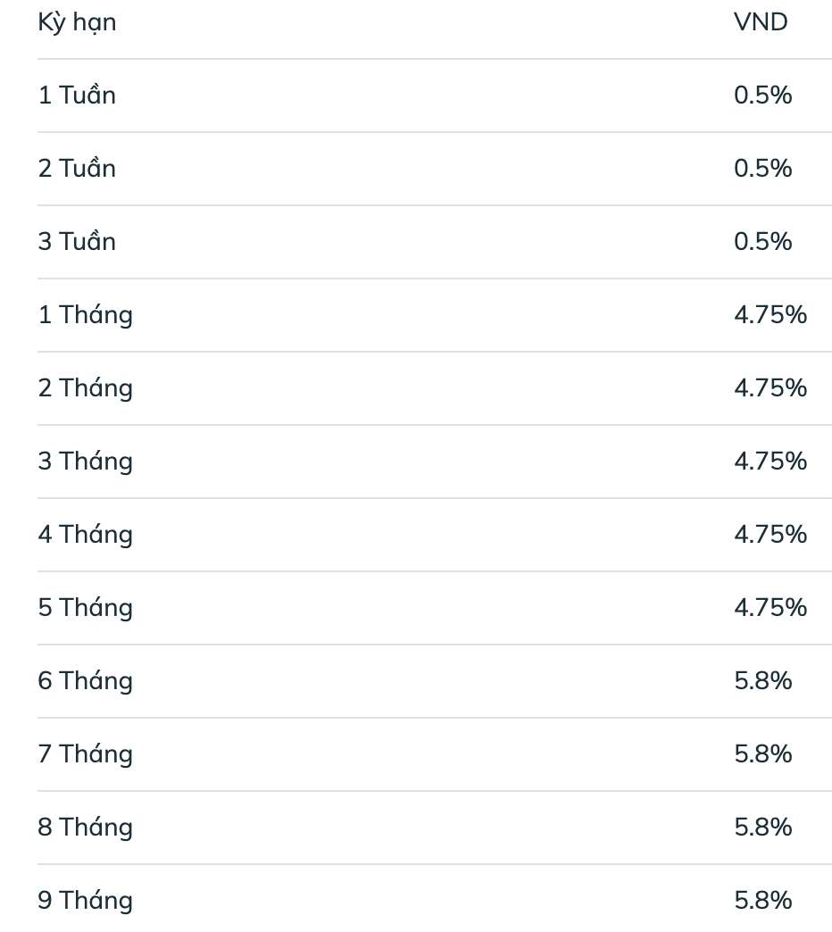Click the 0.5% rate for 1 Tuần

pyautogui.click(x=762, y=96)
